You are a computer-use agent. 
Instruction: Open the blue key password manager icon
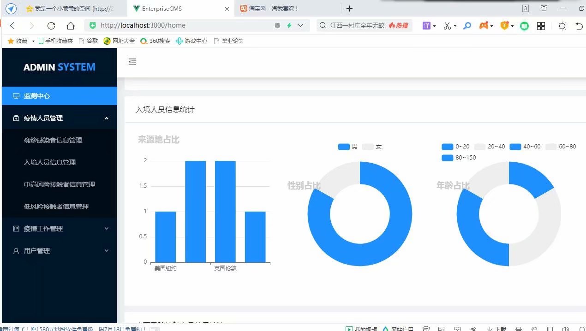[x=467, y=26]
